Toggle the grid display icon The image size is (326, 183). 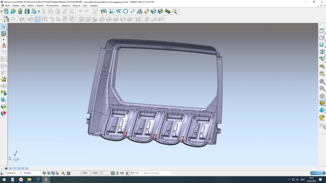68,173
